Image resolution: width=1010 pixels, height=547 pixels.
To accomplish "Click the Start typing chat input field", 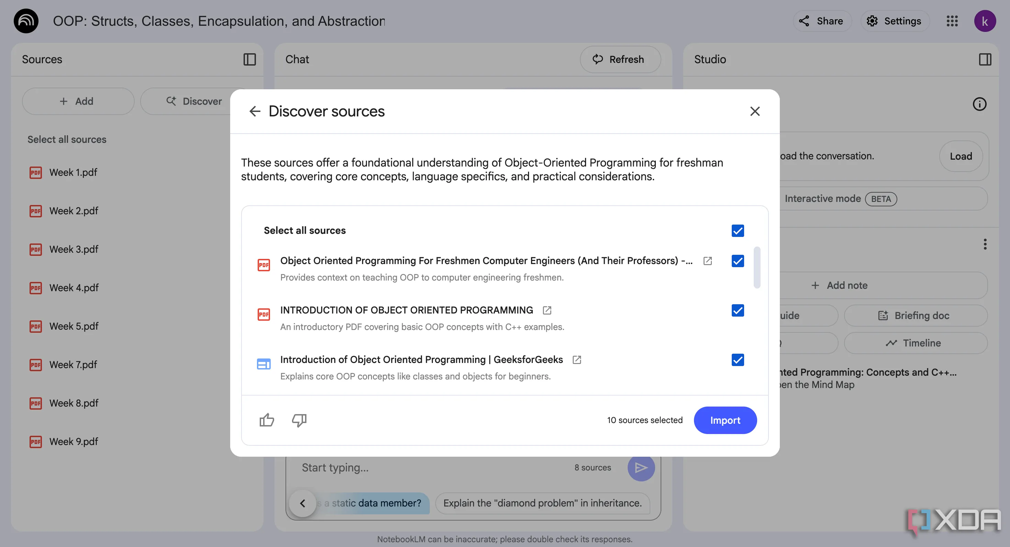I will [x=431, y=467].
